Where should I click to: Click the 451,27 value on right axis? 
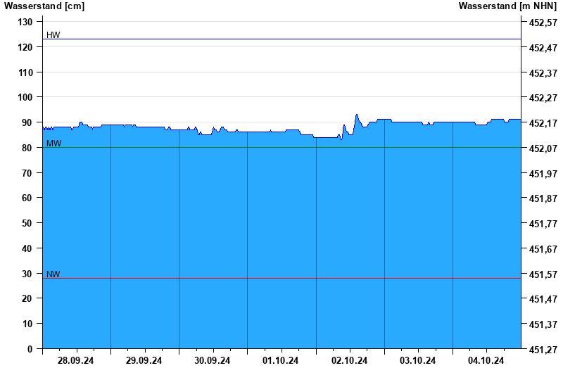coord(543,349)
